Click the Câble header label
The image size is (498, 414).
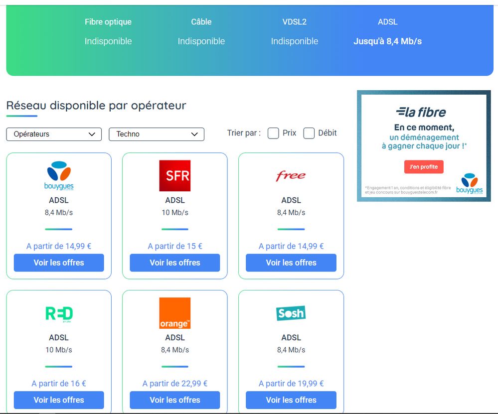tap(201, 22)
